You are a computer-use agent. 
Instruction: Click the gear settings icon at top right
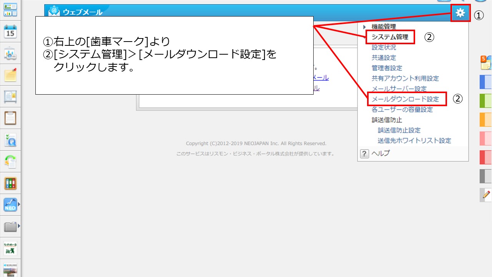[460, 13]
